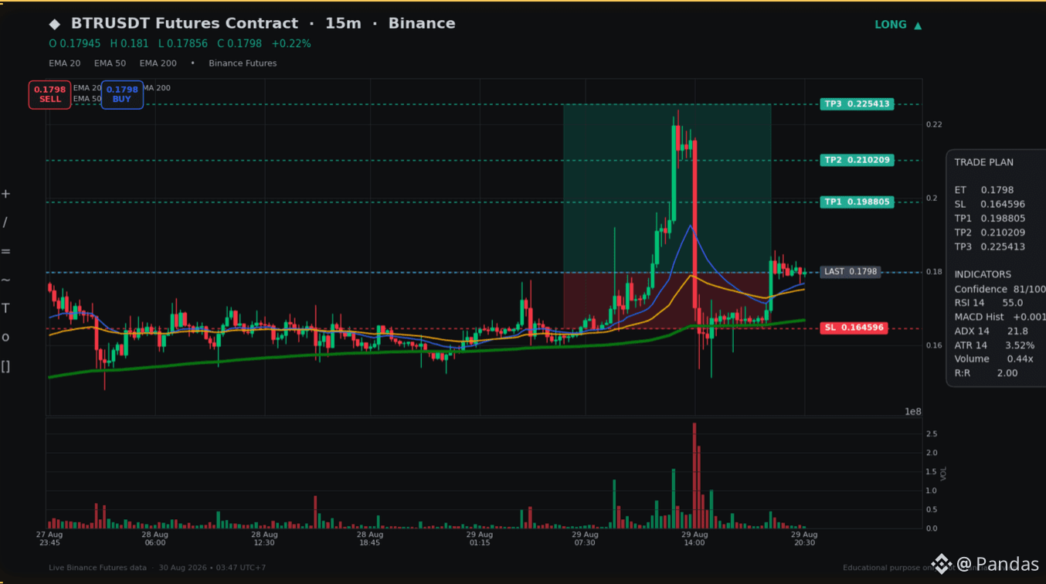Click the 29 Aug 01:15 time axis label
Viewport: 1046px width, 584px height.
[x=480, y=538]
